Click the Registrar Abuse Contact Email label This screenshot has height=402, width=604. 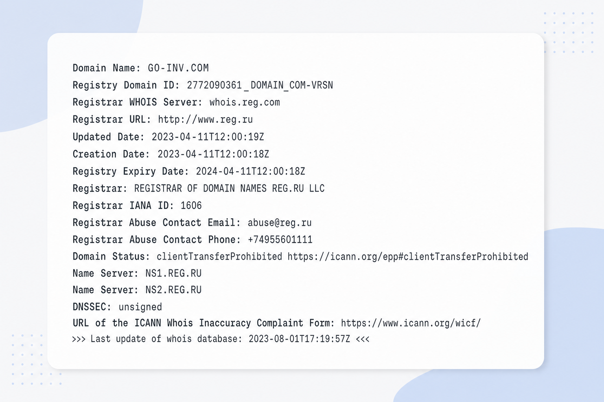[157, 223]
